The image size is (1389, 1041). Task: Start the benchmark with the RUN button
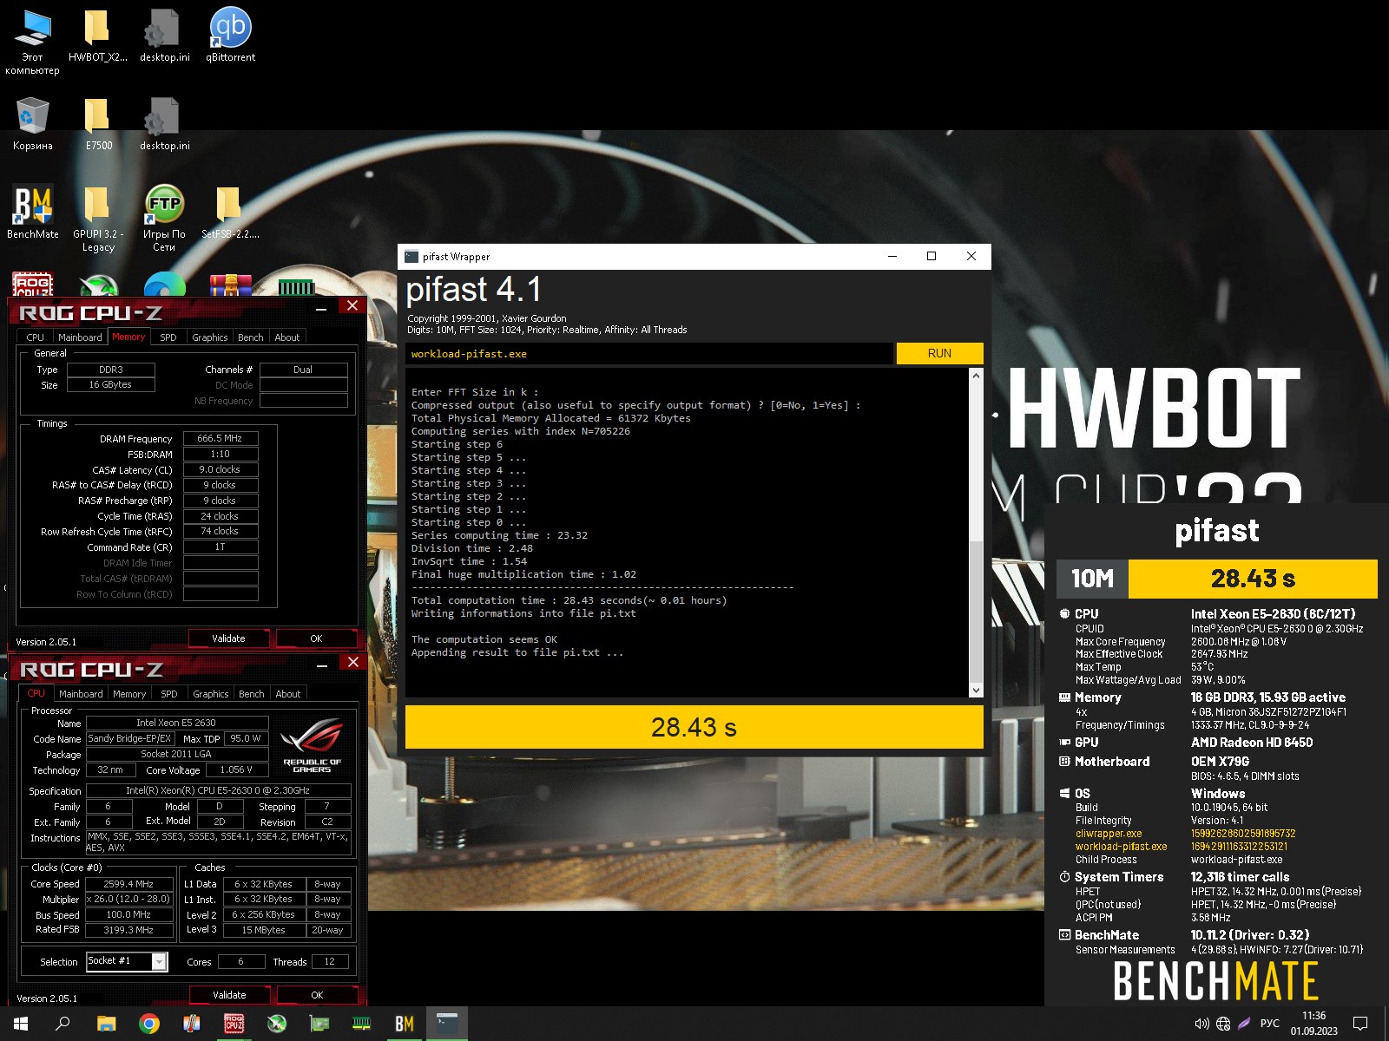(x=939, y=353)
